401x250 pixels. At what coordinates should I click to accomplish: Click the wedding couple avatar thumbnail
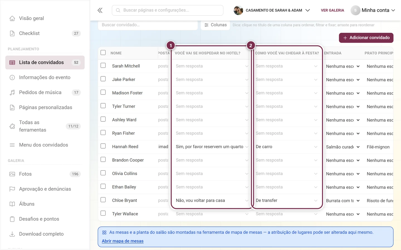pos(238,10)
